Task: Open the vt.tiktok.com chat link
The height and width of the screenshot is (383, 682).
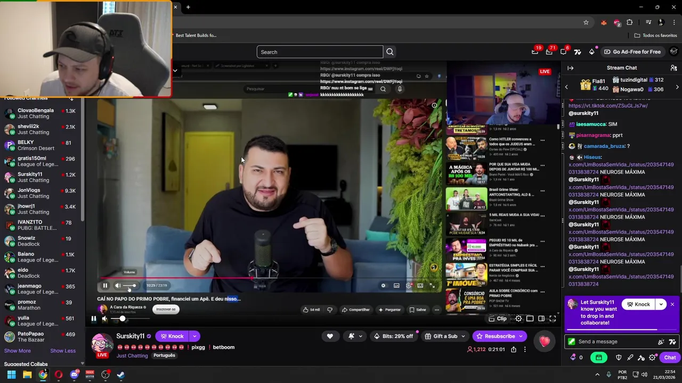Action: [608, 106]
